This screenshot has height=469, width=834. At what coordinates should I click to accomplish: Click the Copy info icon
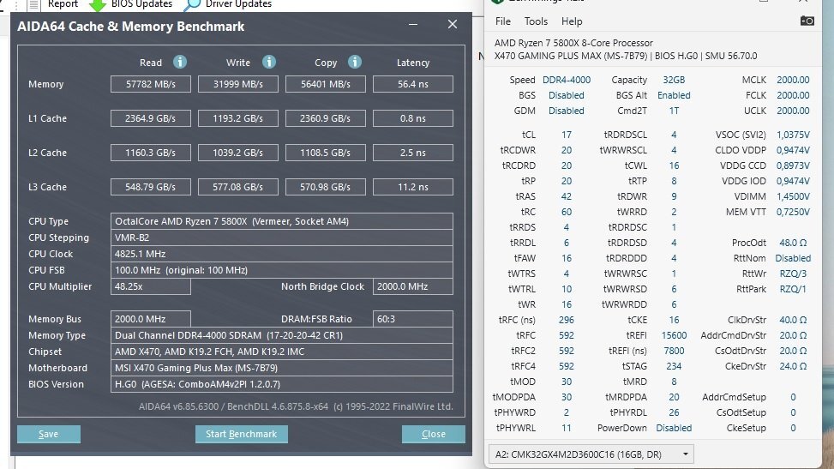click(x=355, y=62)
